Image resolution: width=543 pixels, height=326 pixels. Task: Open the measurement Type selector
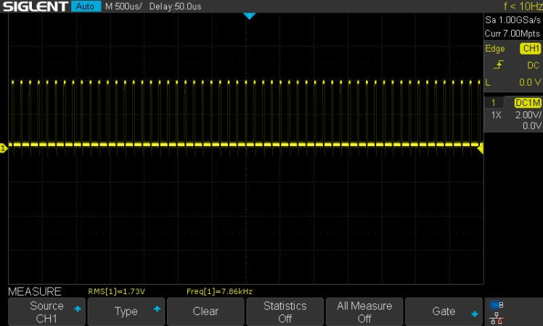[126, 312]
